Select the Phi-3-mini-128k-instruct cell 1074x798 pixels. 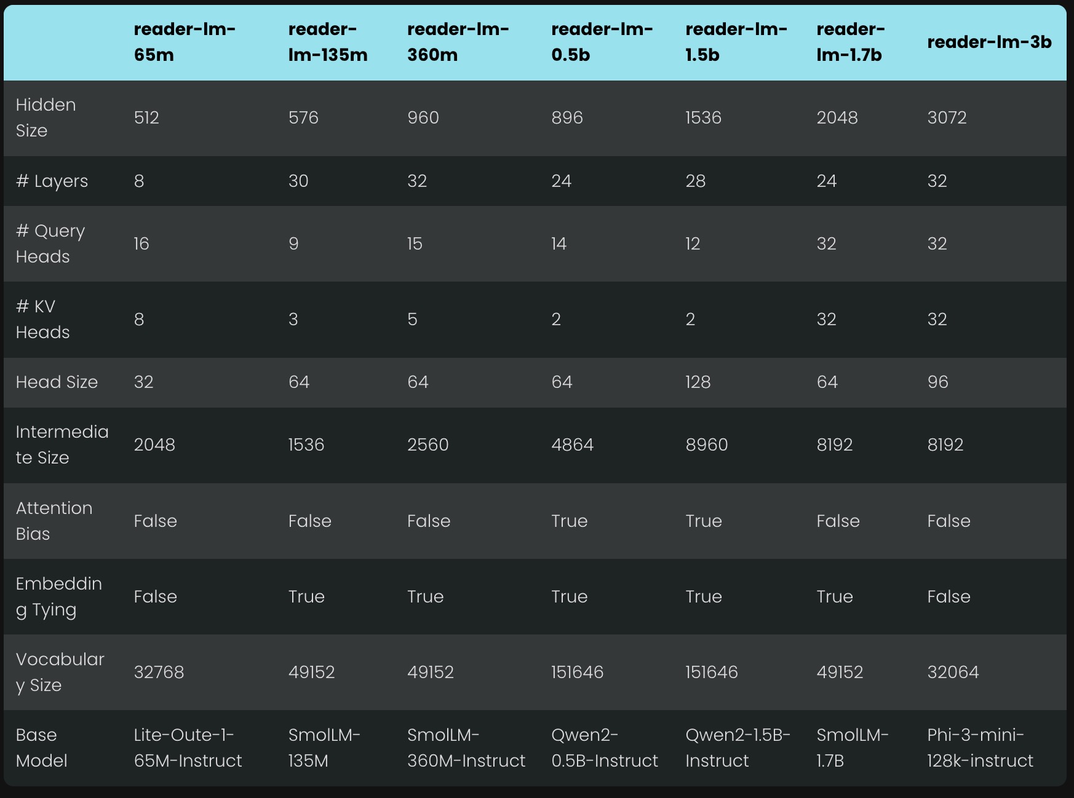coord(981,748)
